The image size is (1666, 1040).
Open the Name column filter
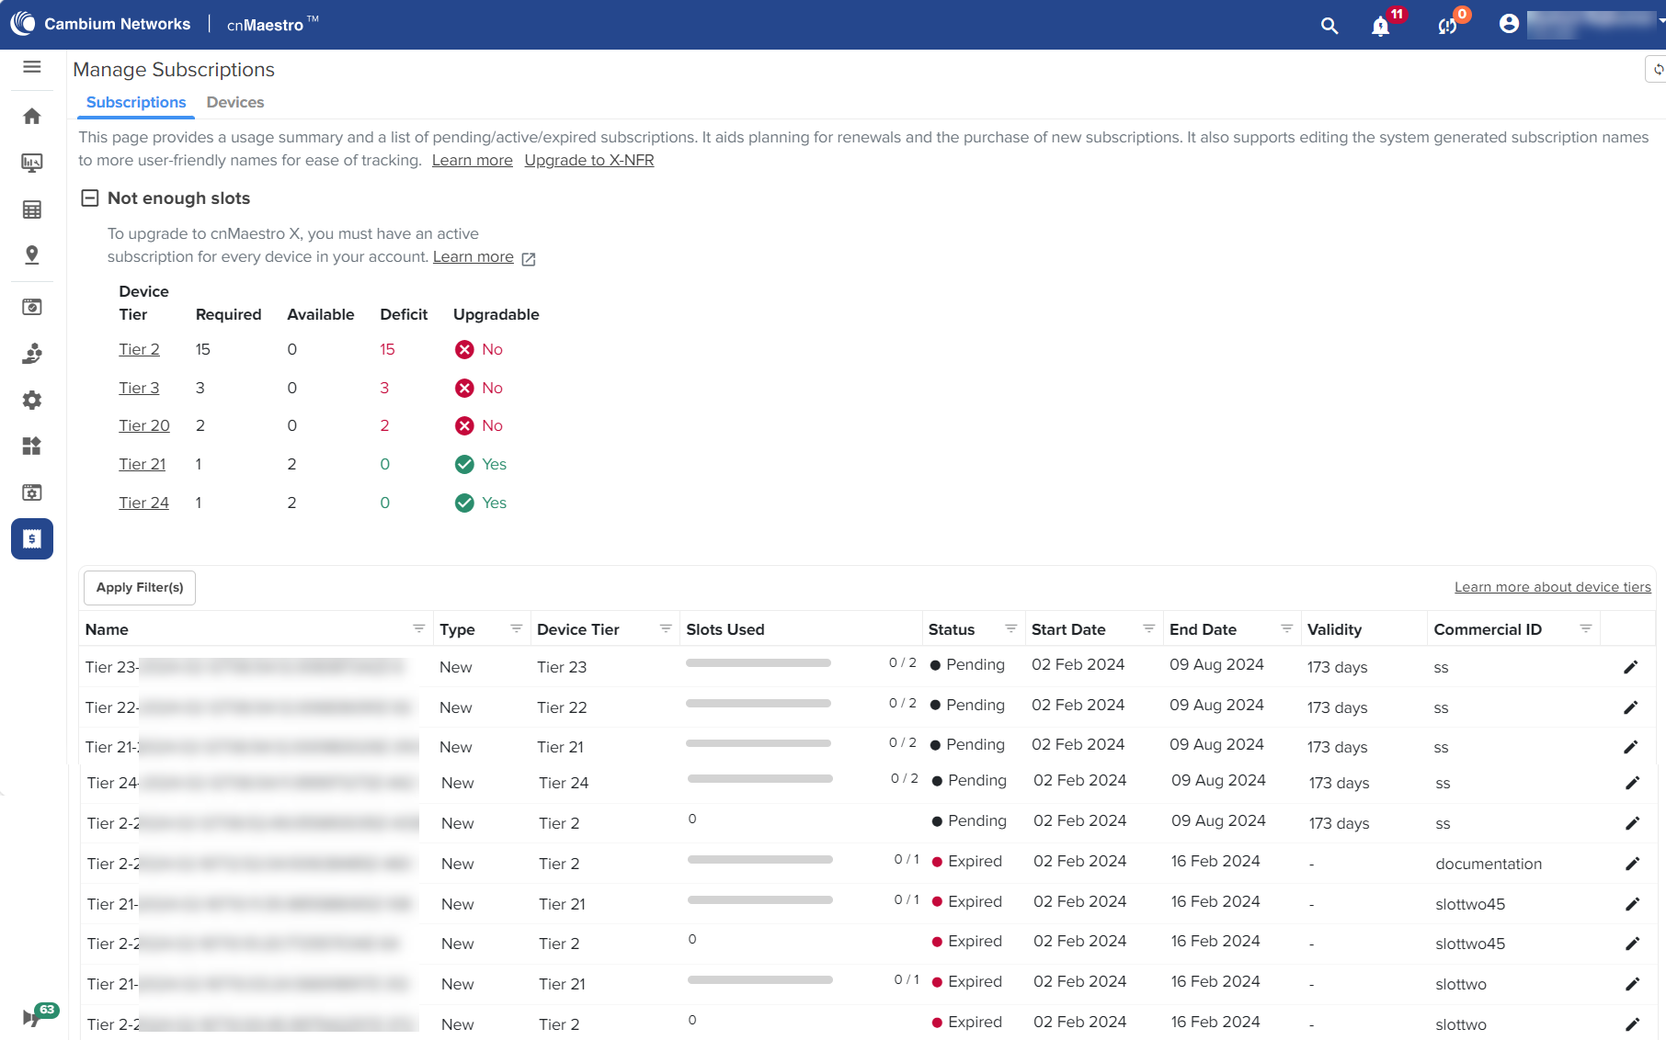tap(418, 629)
